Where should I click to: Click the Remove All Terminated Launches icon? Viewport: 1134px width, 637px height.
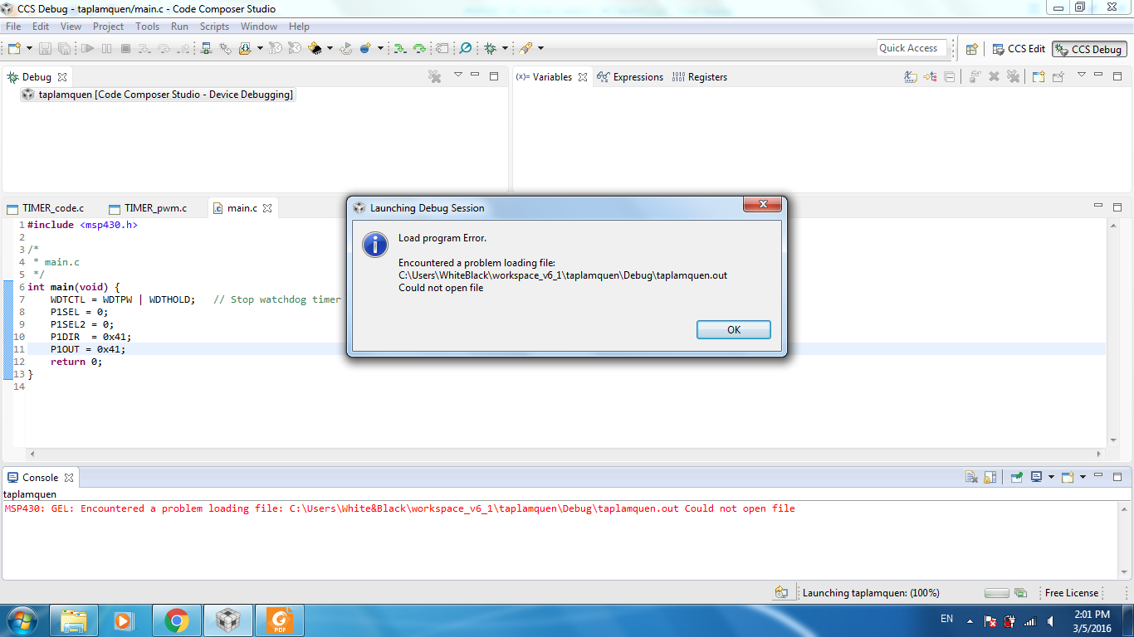tap(434, 76)
